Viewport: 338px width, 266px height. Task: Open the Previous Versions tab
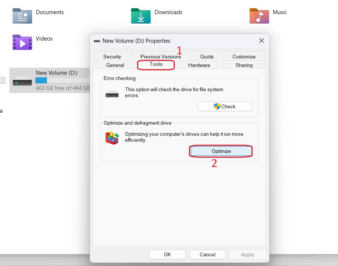161,57
